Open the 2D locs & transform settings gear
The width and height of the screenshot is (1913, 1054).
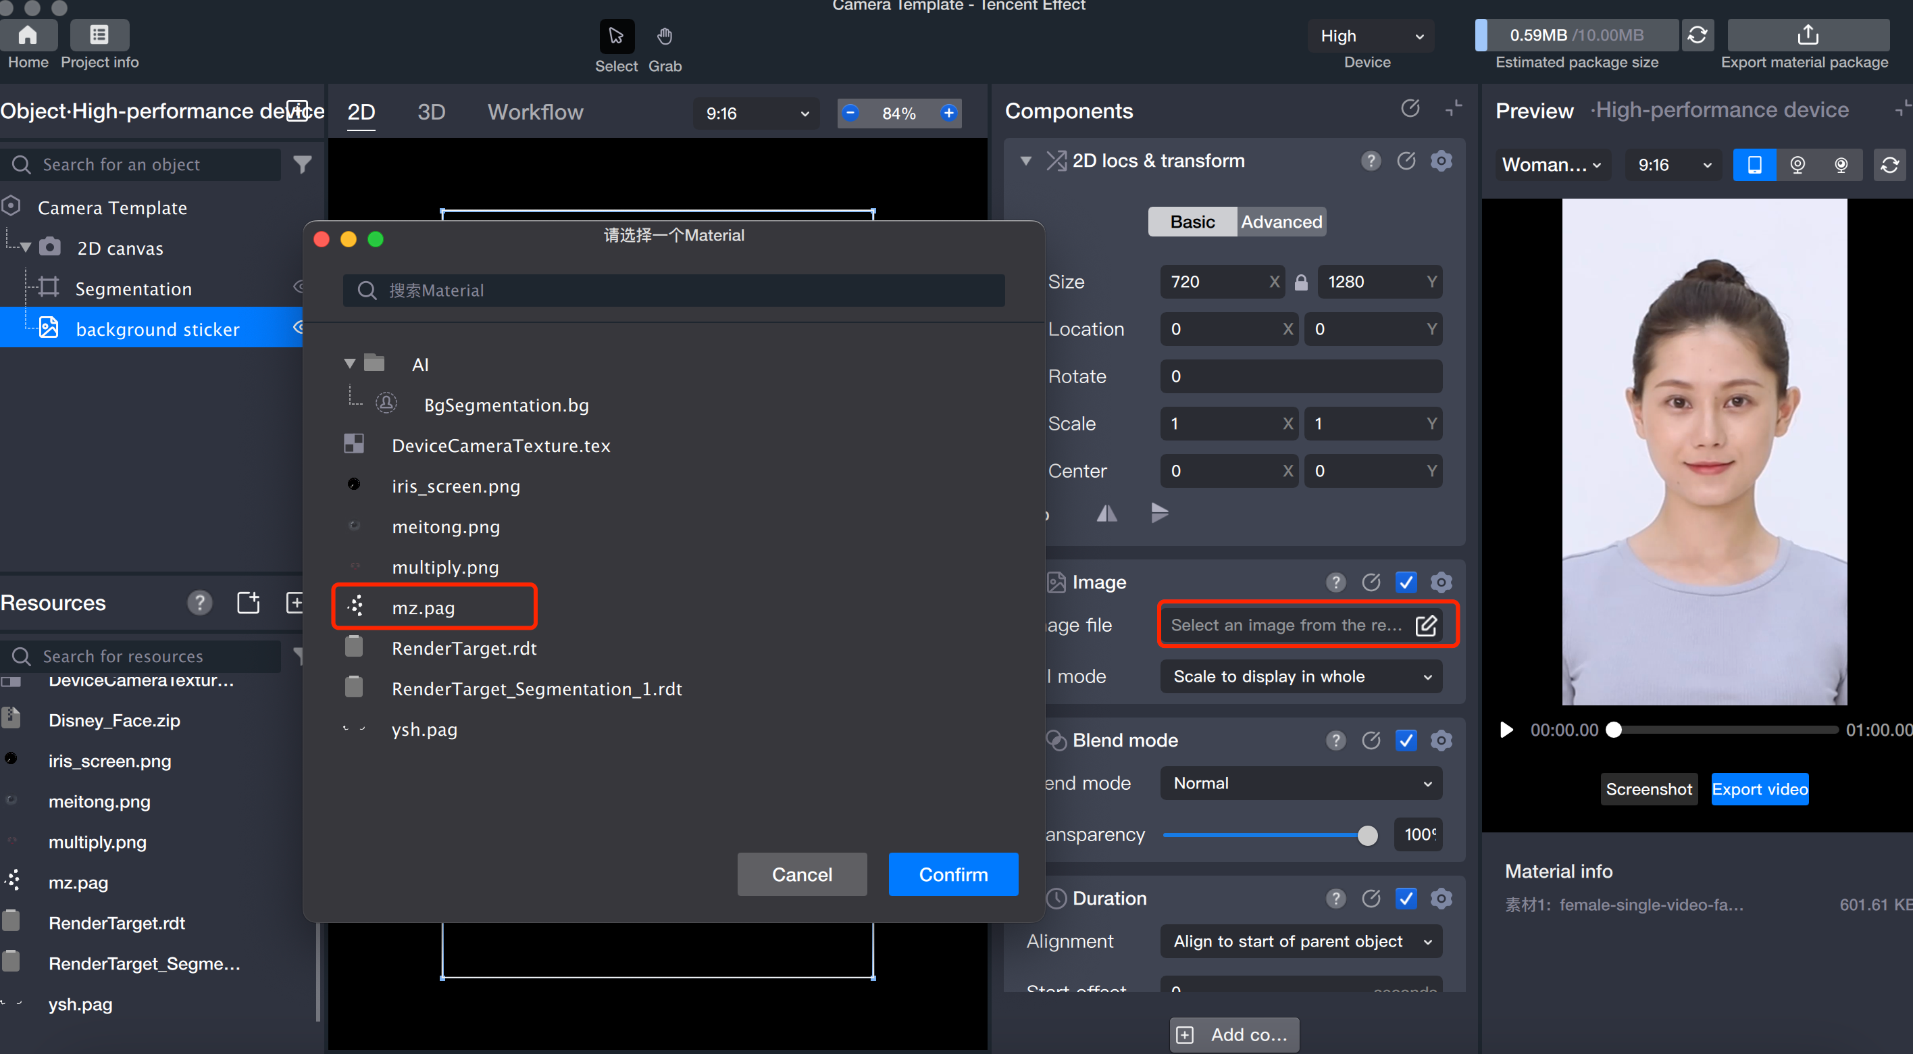tap(1441, 161)
